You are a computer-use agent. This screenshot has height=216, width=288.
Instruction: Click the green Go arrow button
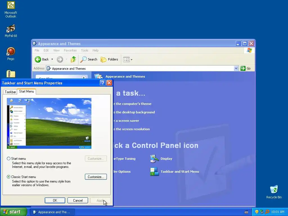(x=243, y=68)
